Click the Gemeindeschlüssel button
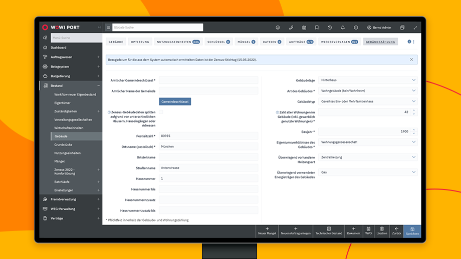Screen dimensions: 461x259 pyautogui.click(x=175, y=101)
